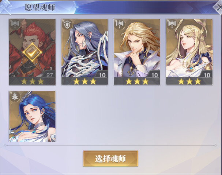The height and width of the screenshot is (175, 222).
Task: Click the three-star rating under silver-haired hero
Action: (x=84, y=81)
